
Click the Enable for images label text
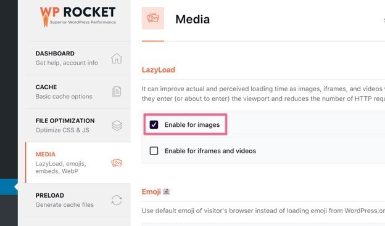(x=192, y=125)
